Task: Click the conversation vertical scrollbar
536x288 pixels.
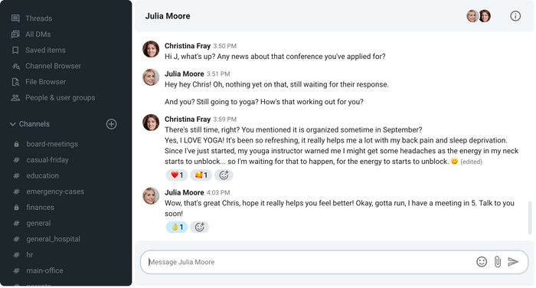Action: (x=530, y=218)
